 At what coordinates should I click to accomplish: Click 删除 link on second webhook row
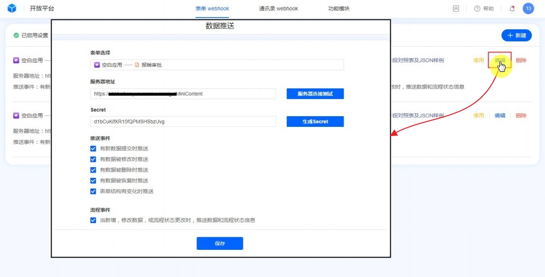coord(521,116)
